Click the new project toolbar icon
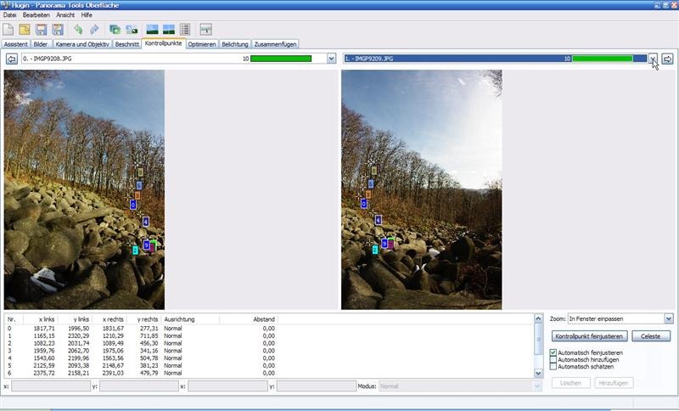Viewport: 679px width, 411px height. coord(8,30)
